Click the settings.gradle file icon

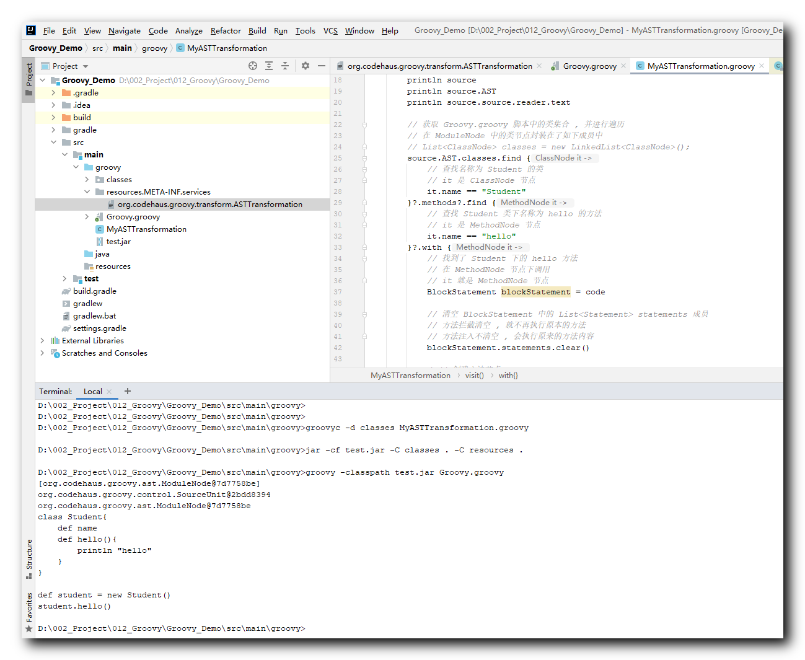[x=66, y=328]
